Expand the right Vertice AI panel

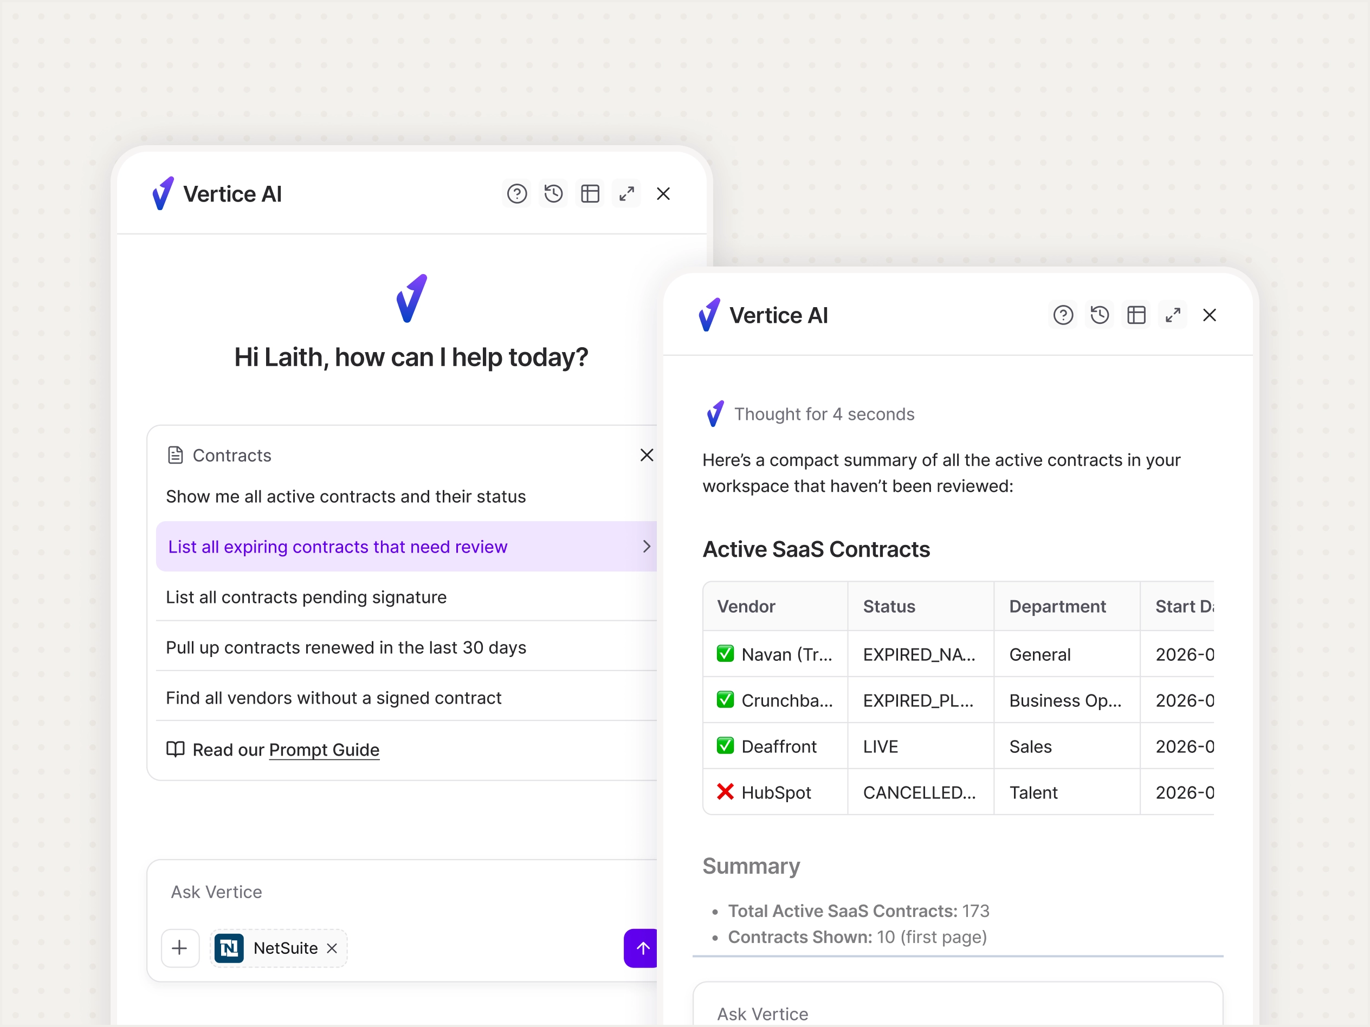click(x=1172, y=315)
